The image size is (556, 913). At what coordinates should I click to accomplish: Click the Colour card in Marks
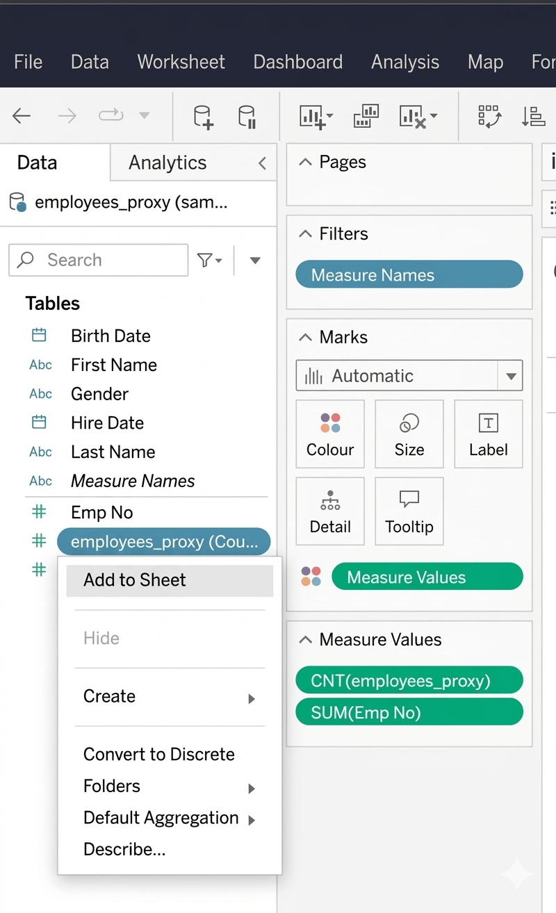click(x=330, y=434)
